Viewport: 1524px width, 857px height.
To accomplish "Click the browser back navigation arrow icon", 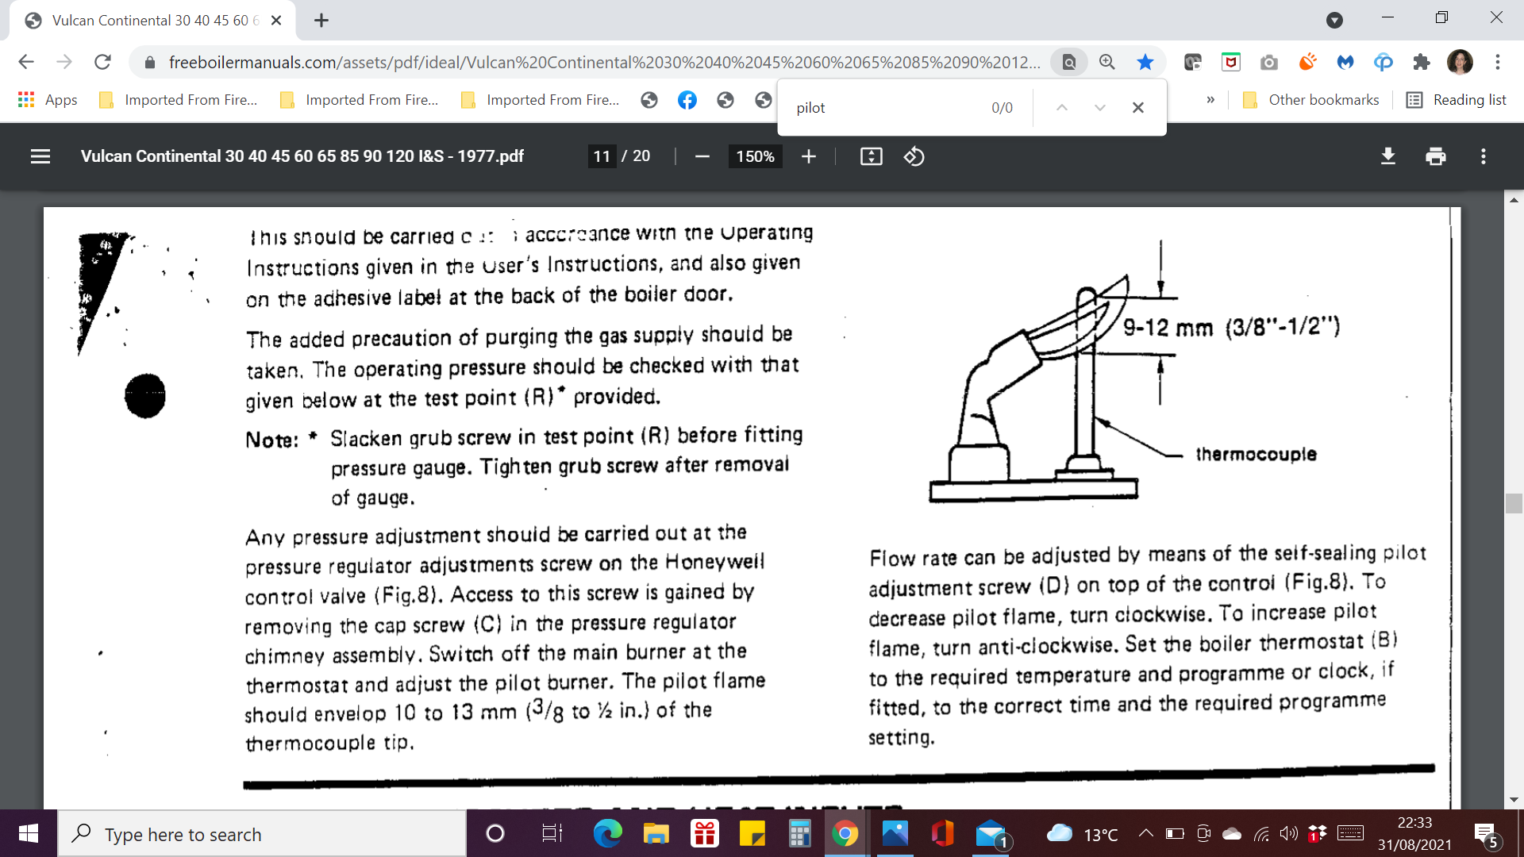I will click(x=25, y=62).
